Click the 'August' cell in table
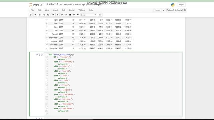Image resolution: width=214 pixels, height=120 pixels. tap(55, 34)
